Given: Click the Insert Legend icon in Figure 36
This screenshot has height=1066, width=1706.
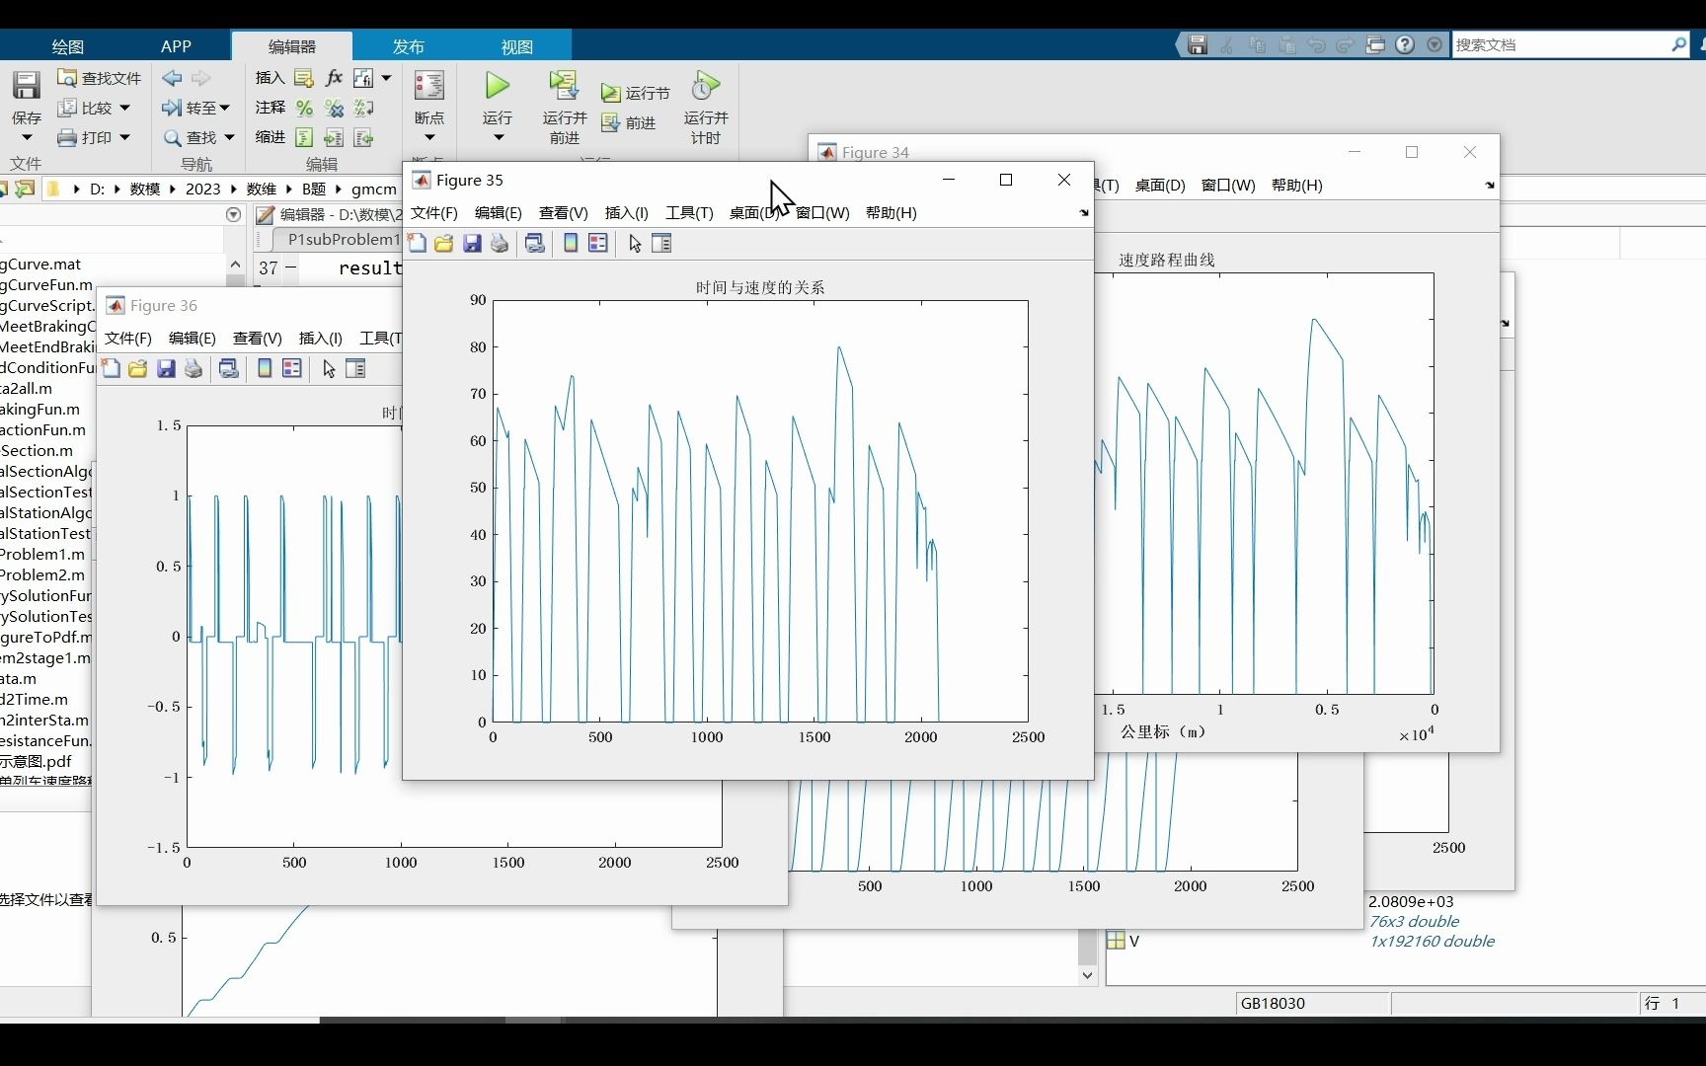Looking at the screenshot, I should (x=292, y=368).
